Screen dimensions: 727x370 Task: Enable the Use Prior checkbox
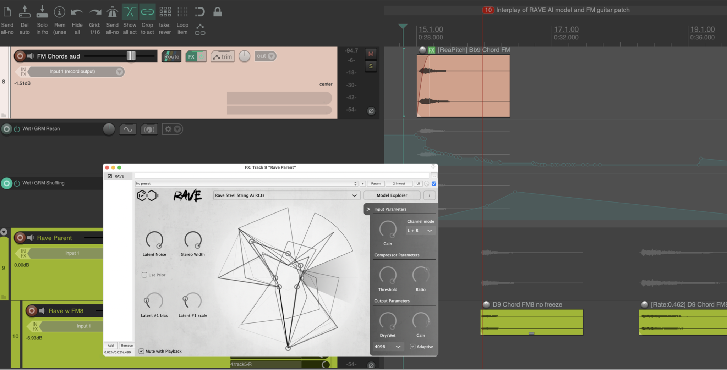pos(144,275)
